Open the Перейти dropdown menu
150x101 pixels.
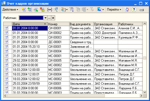click(x=114, y=10)
